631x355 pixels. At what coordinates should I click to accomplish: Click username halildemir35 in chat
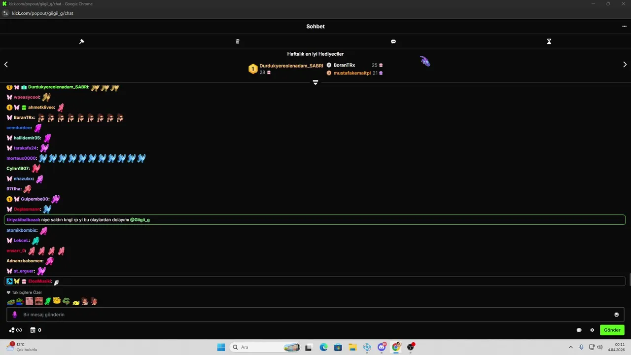tap(27, 138)
